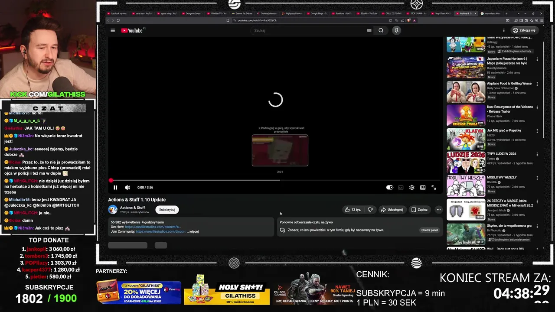This screenshot has width=555, height=312.
Task: Open orevillestudios.com/content link in description
Action: [153, 227]
